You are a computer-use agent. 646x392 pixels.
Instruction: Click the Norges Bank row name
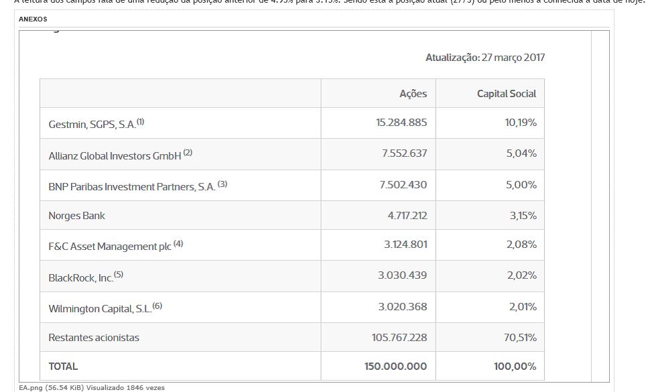pos(76,216)
